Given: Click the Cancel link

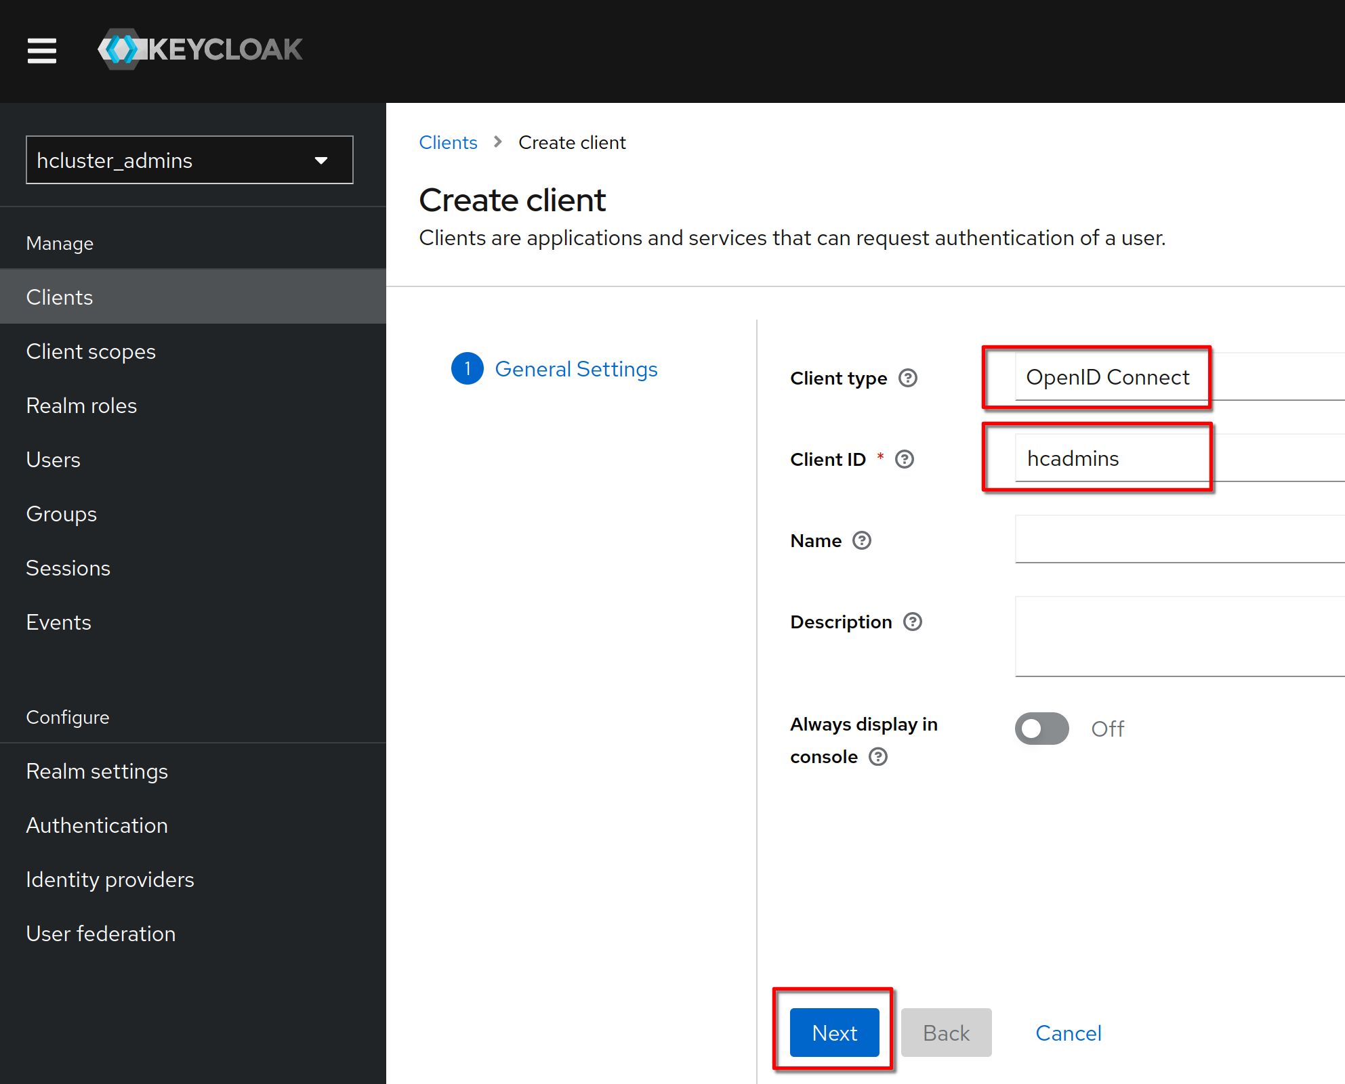Looking at the screenshot, I should [1068, 1033].
